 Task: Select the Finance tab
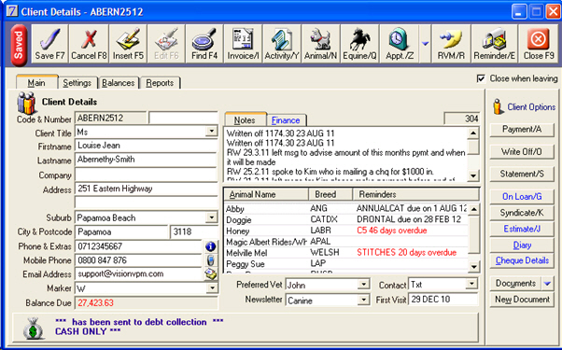click(x=286, y=120)
